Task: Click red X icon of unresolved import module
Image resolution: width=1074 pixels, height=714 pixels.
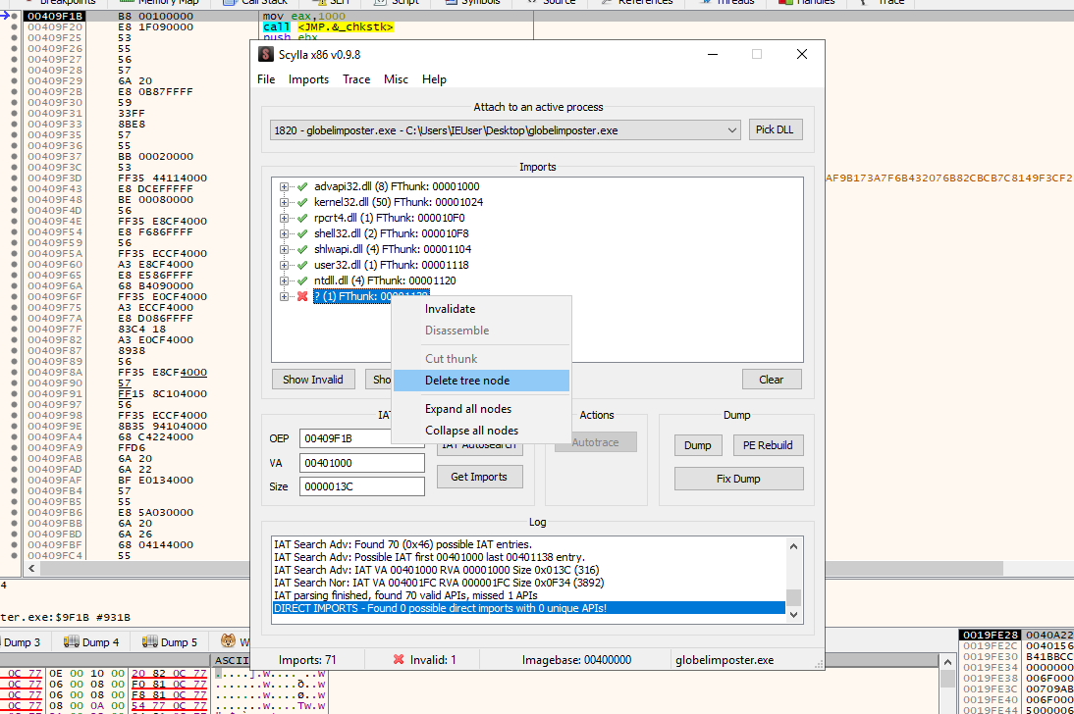Action: pyautogui.click(x=302, y=296)
